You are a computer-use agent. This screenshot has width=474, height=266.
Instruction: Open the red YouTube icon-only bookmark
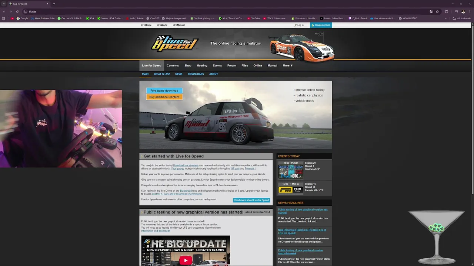pos(12,18)
